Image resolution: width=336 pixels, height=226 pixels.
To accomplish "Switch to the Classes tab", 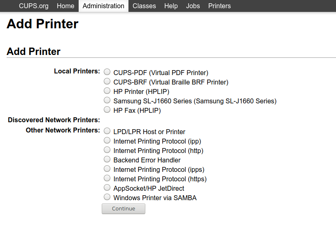I will [x=144, y=6].
